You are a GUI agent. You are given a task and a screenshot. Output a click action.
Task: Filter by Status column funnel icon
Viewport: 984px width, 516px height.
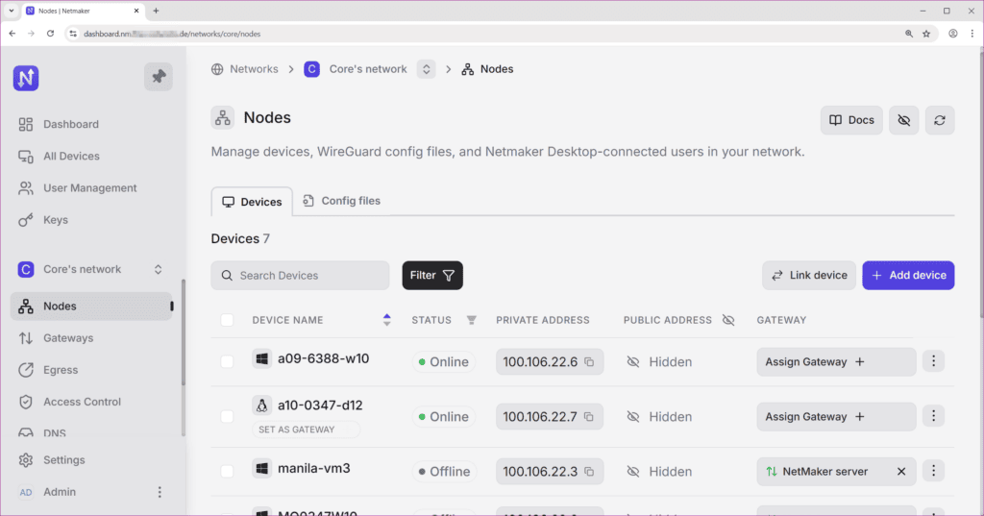point(471,320)
